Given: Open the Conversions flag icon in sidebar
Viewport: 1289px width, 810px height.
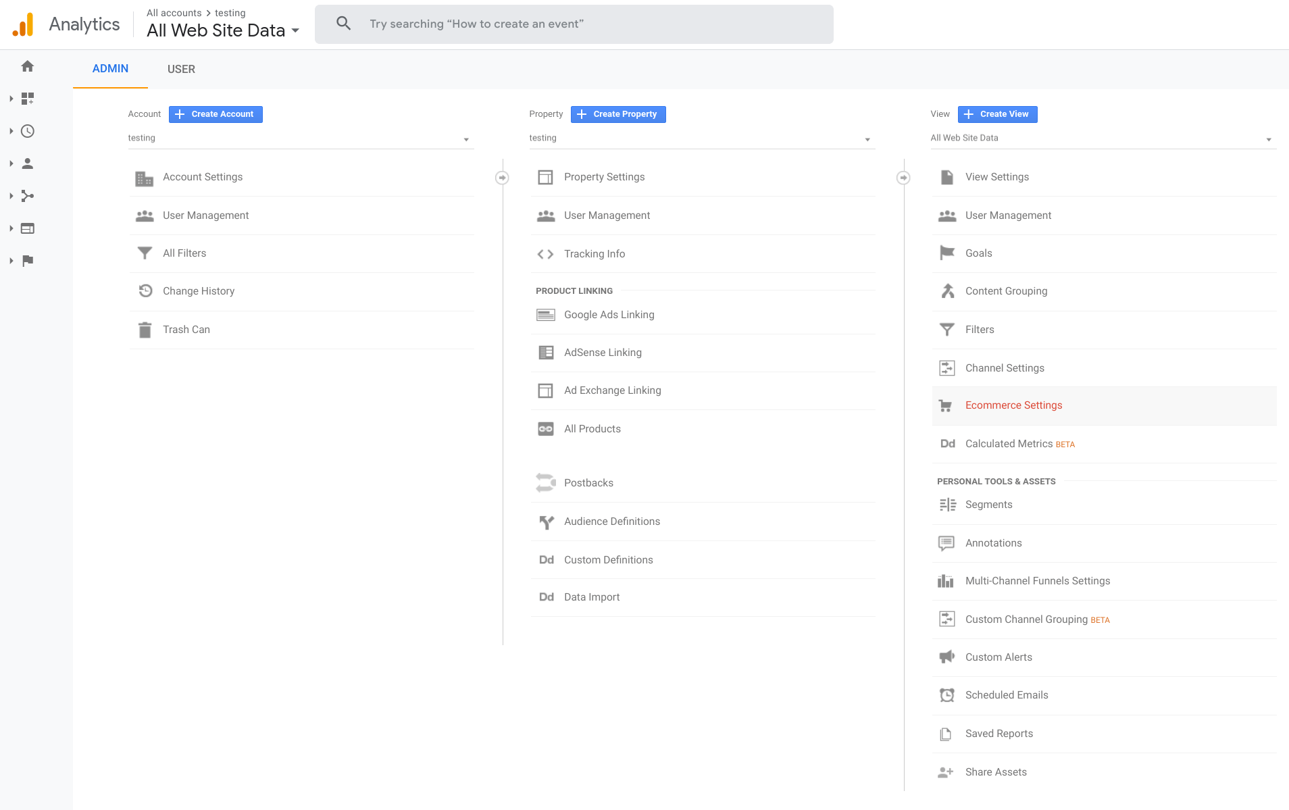Looking at the screenshot, I should coord(28,261).
